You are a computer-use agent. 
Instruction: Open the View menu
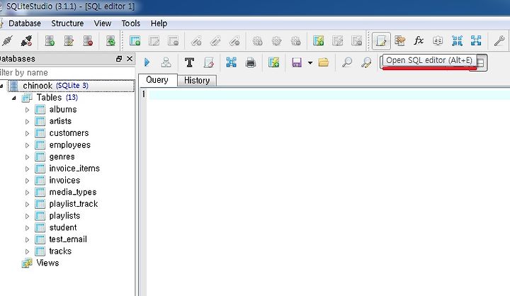pos(103,23)
